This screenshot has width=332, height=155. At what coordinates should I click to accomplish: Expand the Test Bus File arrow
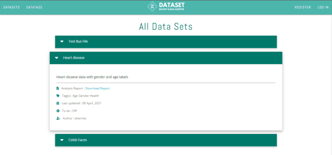(62, 41)
